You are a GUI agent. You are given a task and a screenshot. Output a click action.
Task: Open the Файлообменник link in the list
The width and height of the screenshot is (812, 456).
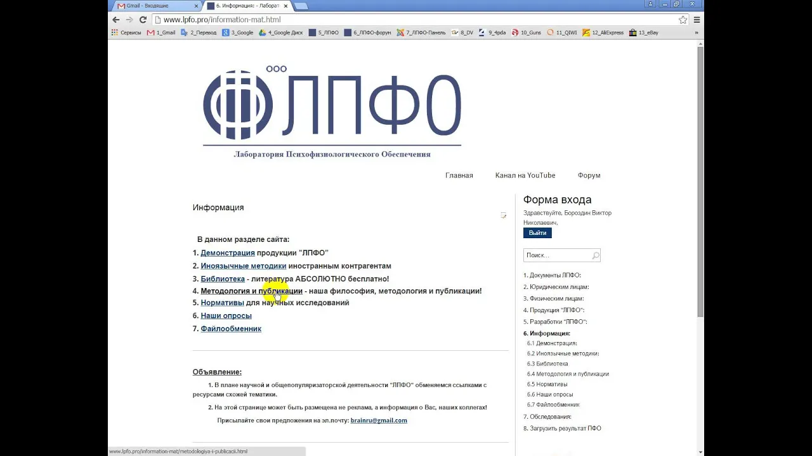231,329
